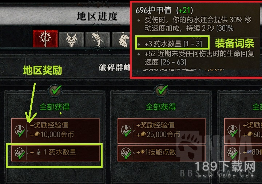Click the 10,000金币 reward person icon
This screenshot has height=184, width=262.
click(20, 131)
